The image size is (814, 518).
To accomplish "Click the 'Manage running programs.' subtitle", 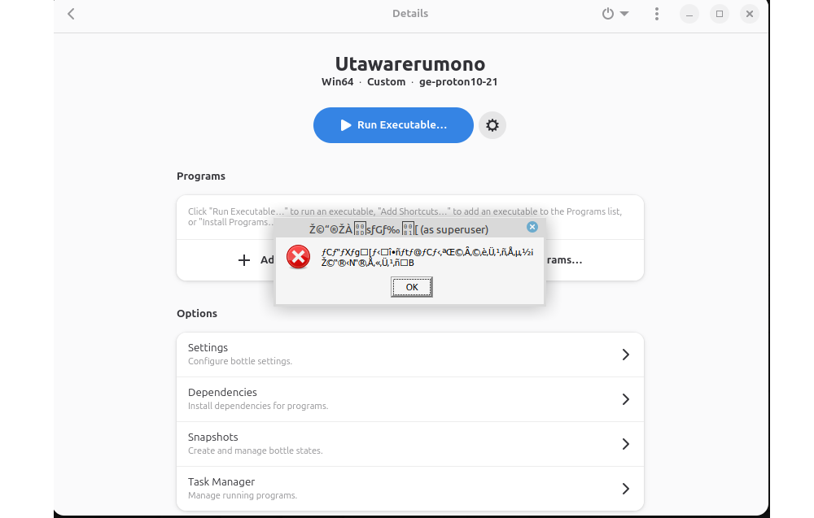I will (243, 496).
